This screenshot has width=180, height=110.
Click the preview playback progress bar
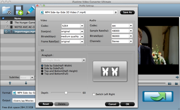pos(151,83)
